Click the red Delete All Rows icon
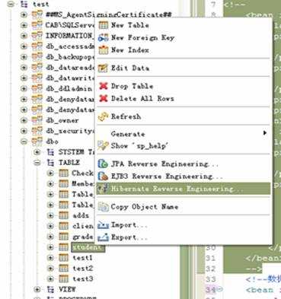 [103, 98]
